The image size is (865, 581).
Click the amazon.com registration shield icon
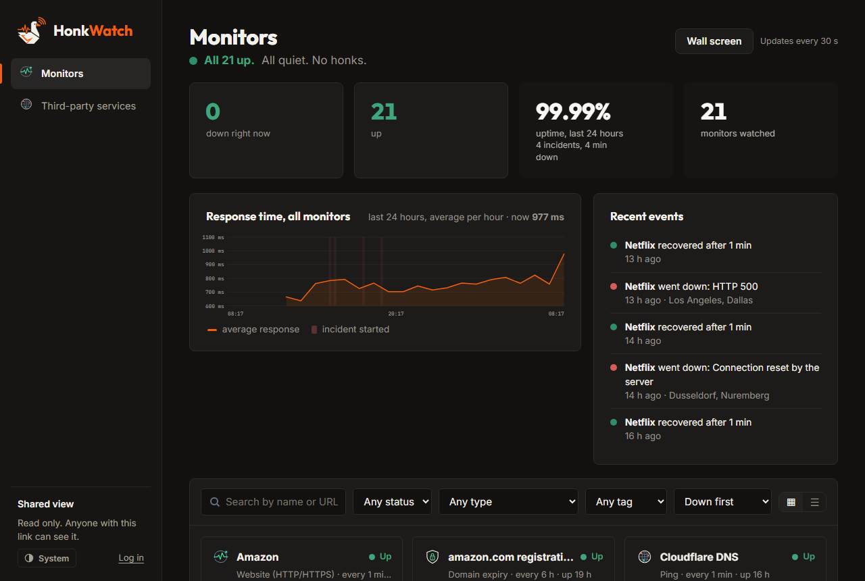coord(432,557)
